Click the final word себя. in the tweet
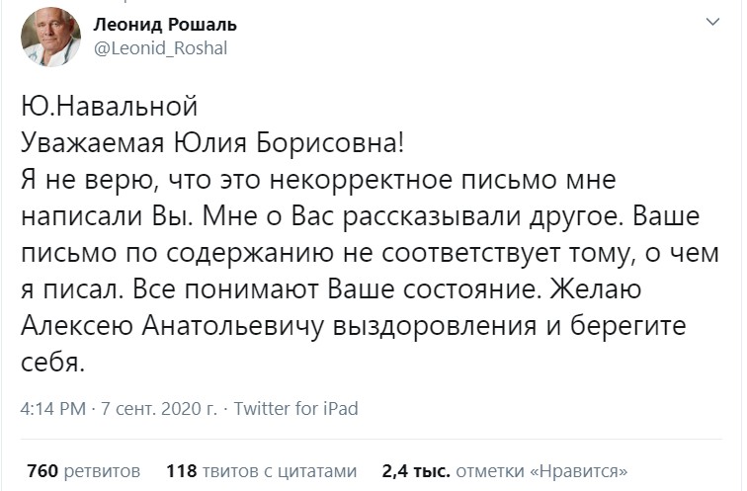747x491 pixels. click(52, 363)
